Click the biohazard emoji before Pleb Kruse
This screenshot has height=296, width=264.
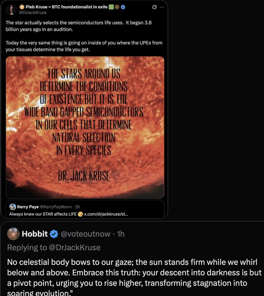[x=22, y=7]
